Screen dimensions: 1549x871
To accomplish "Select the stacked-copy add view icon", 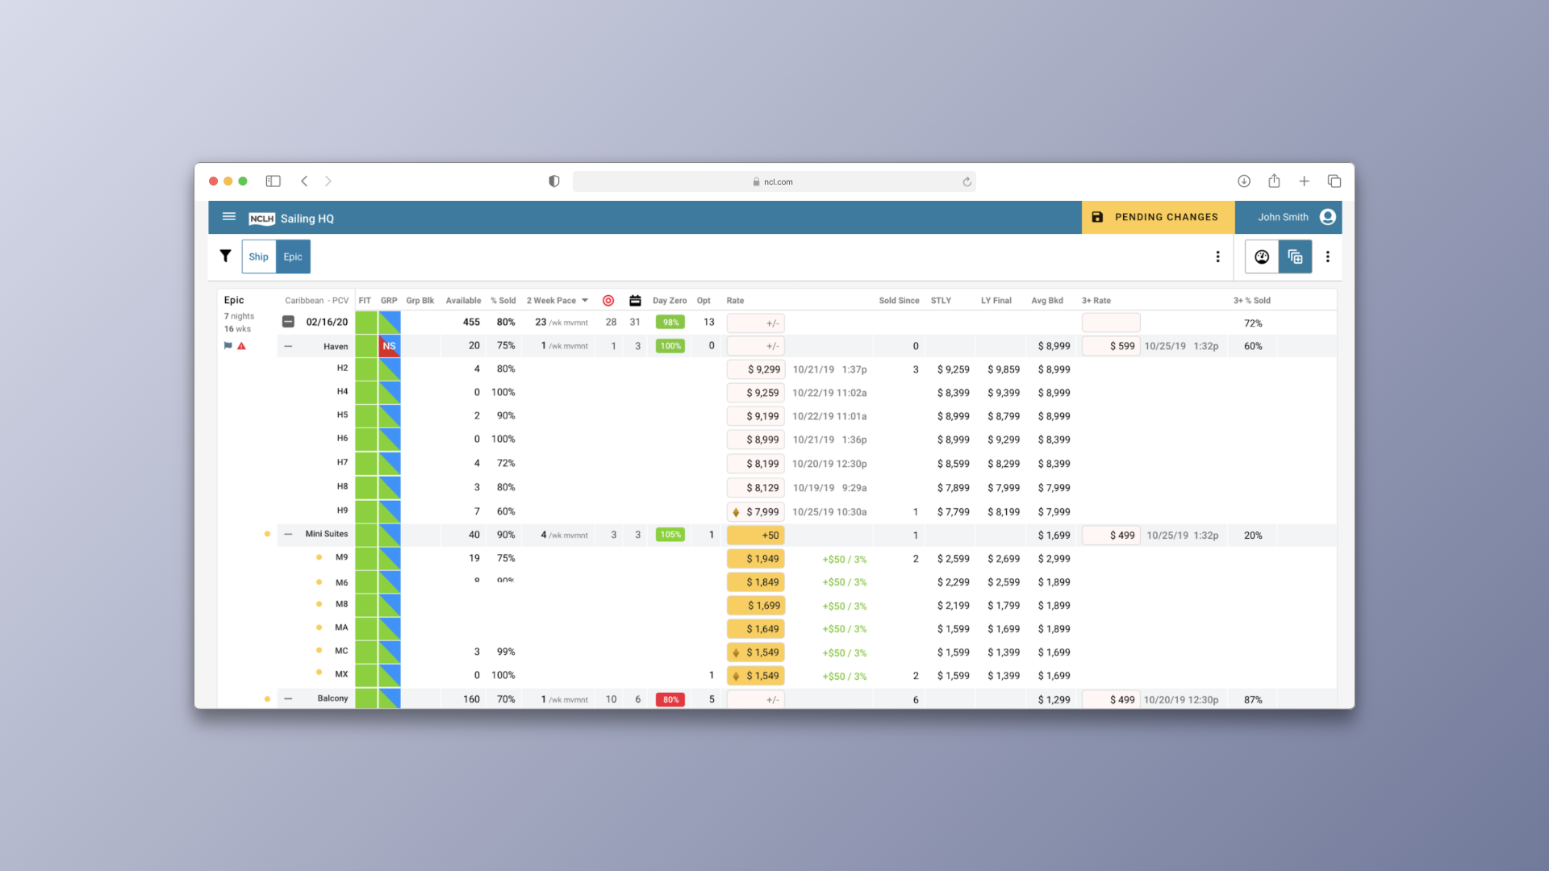I will [x=1295, y=256].
